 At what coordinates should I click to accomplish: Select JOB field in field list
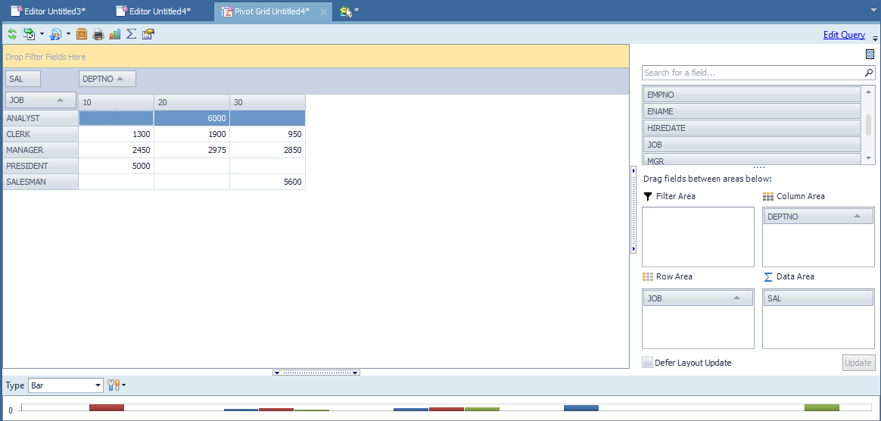pos(752,145)
